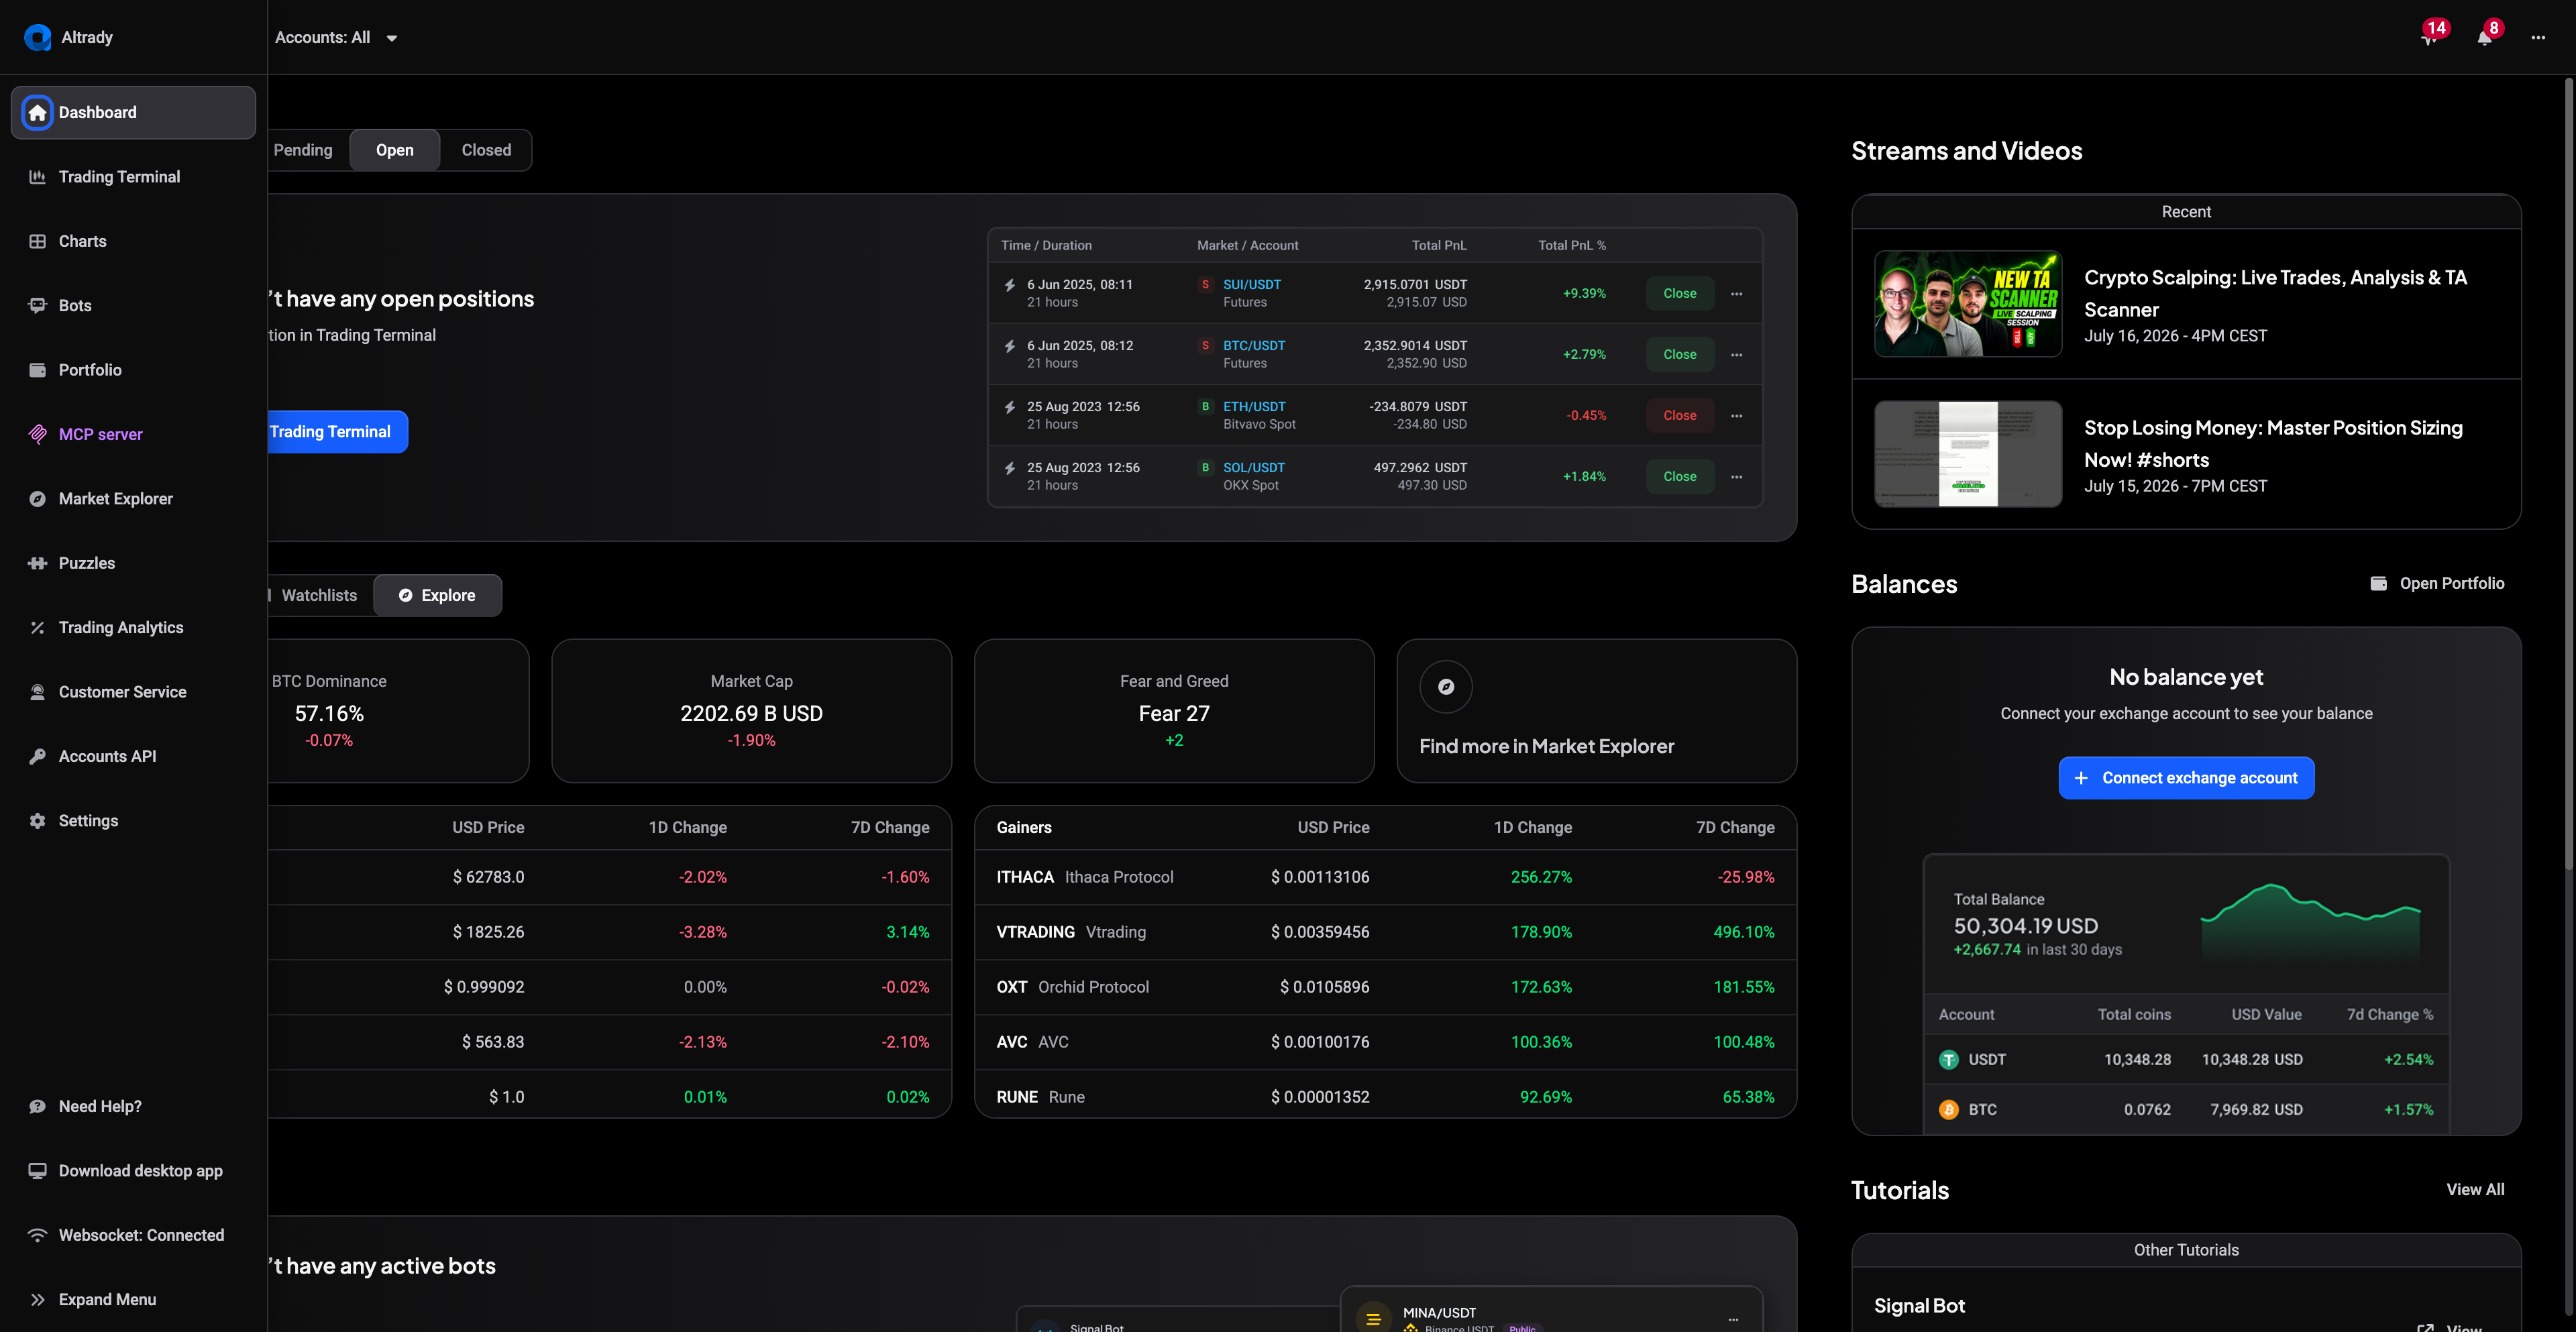The width and height of the screenshot is (2576, 1332).
Task: Click the MCP server icon
Action: pyautogui.click(x=37, y=434)
